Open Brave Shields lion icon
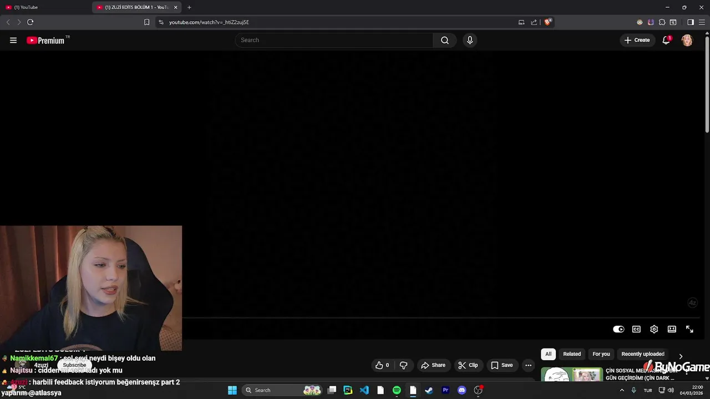The height and width of the screenshot is (399, 710). (x=547, y=22)
